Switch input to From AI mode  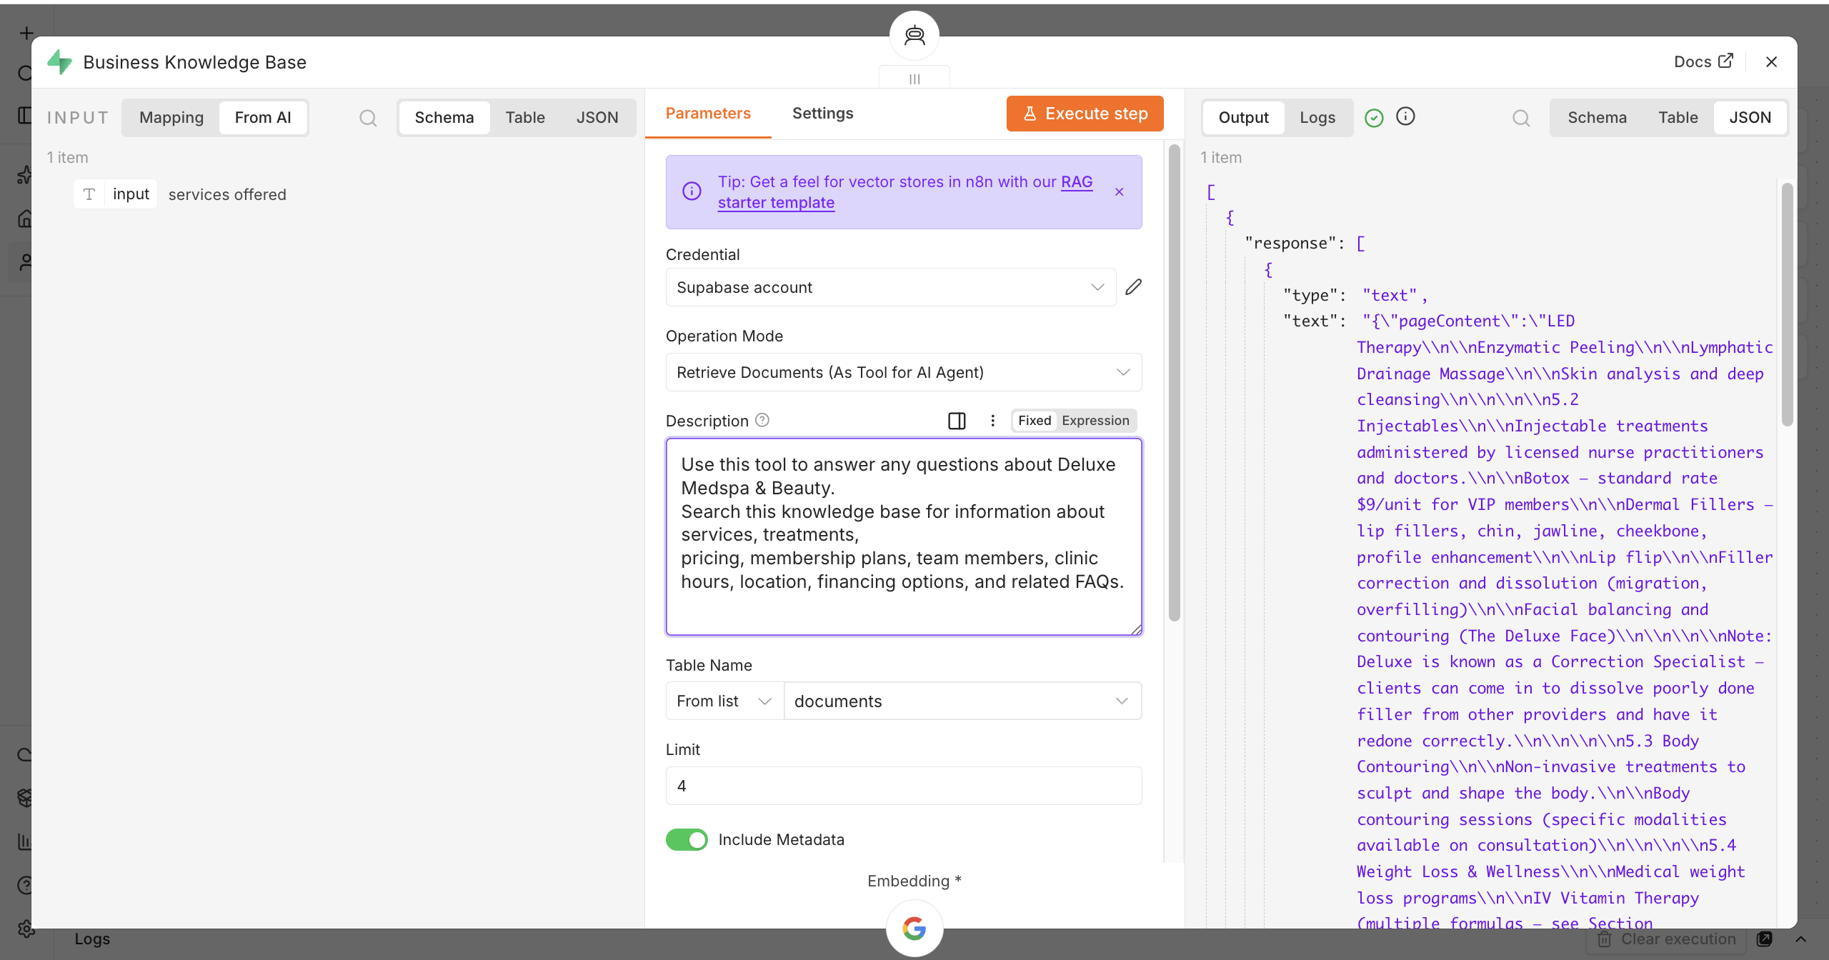click(x=263, y=118)
